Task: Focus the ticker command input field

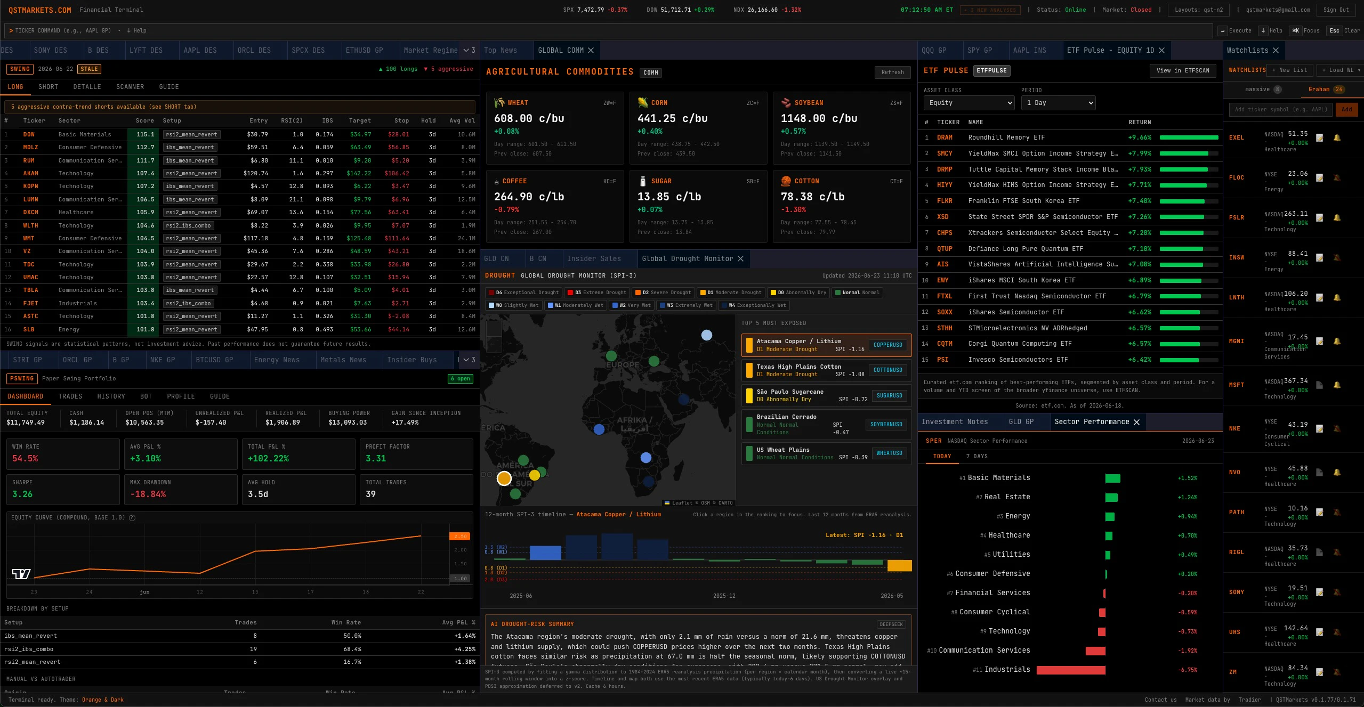Action: click(x=608, y=31)
